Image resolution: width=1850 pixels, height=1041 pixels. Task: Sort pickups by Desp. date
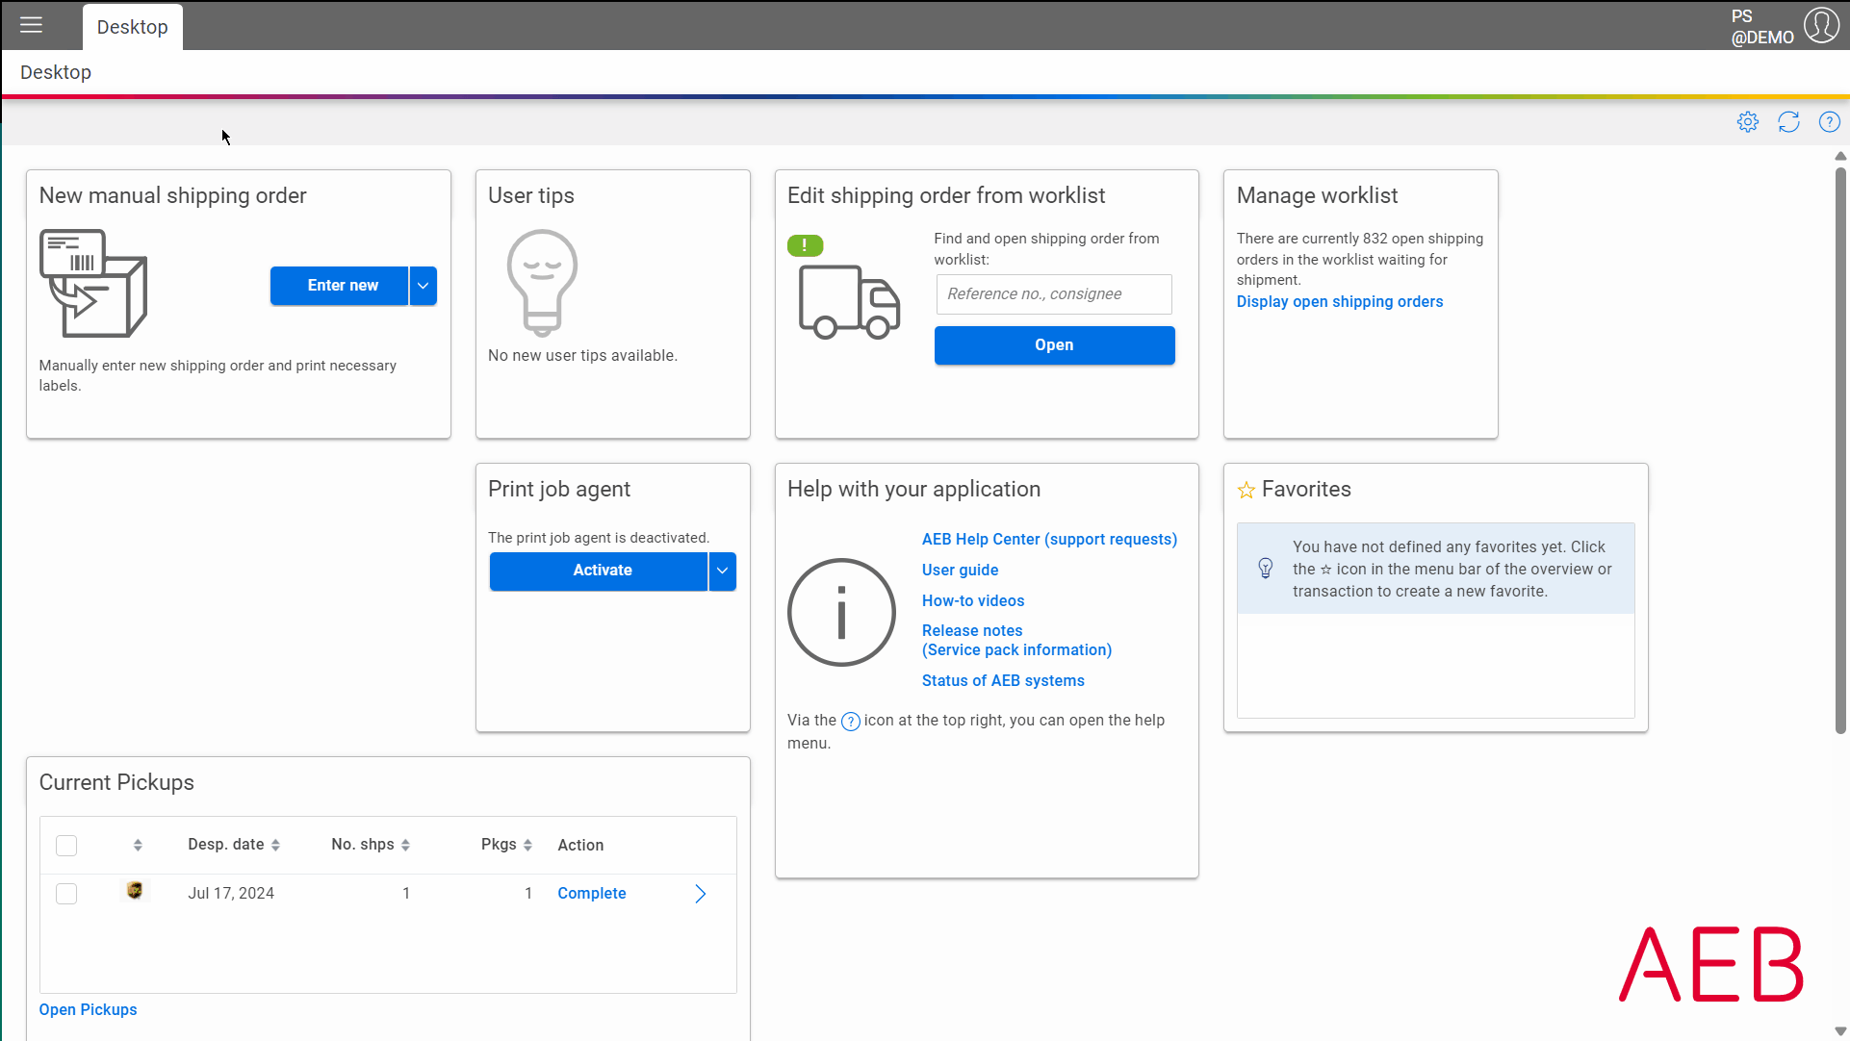click(234, 845)
